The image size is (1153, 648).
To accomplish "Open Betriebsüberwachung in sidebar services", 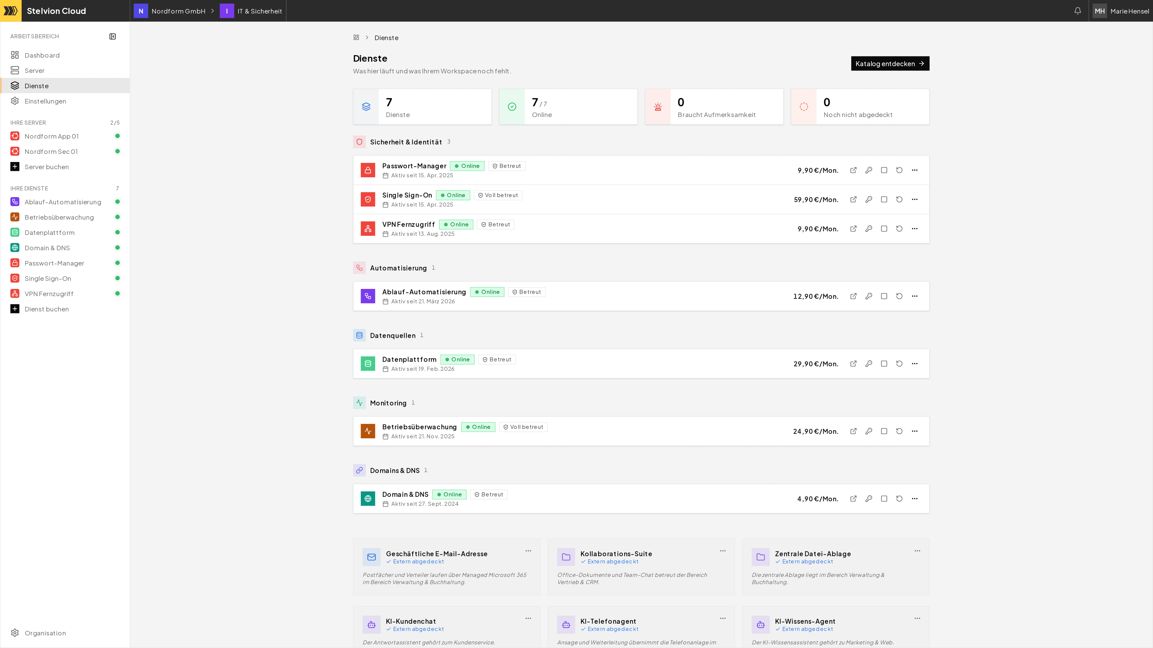I will 65,217.
